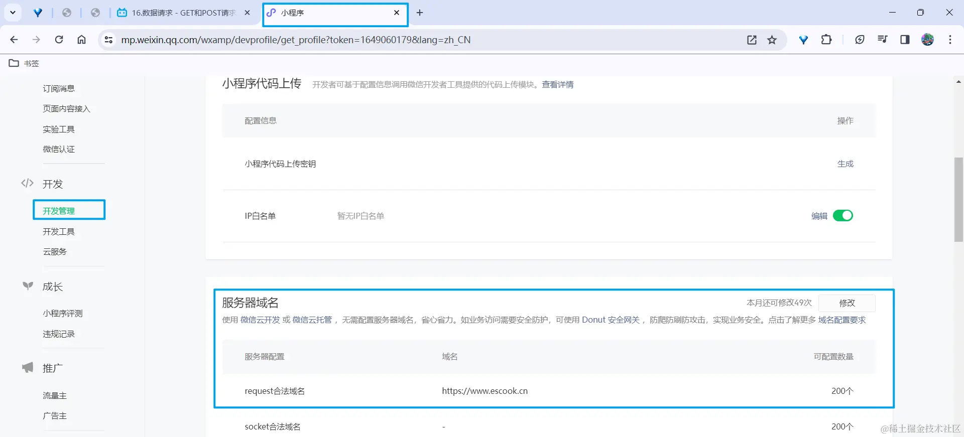Bookmark this page with star

(772, 40)
